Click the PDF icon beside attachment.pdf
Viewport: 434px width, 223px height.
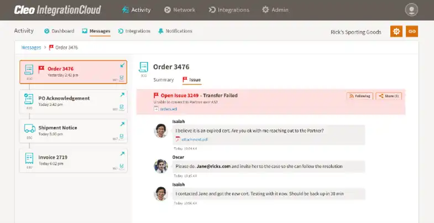click(x=177, y=139)
